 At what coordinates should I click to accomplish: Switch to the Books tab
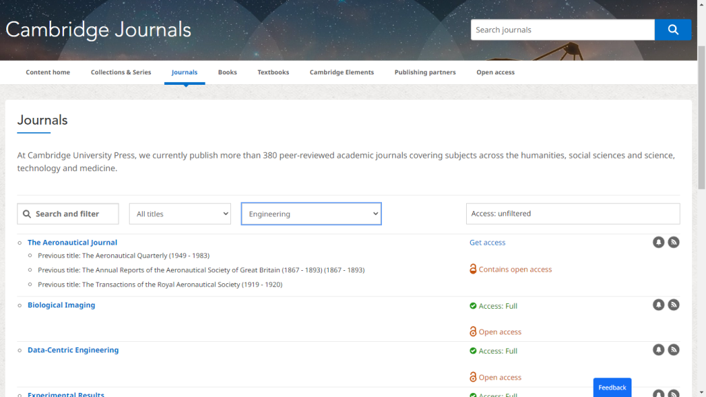pos(228,72)
